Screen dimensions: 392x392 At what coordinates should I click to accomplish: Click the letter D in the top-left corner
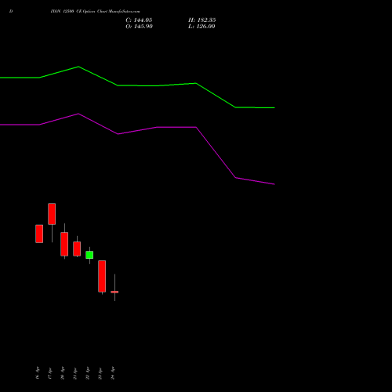11,12
